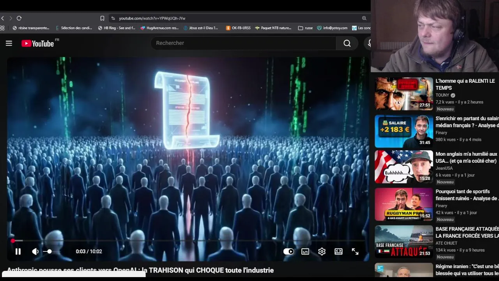This screenshot has width=499, height=281.
Task: Open the Euhhhhh JeanUSA video thumbnail
Action: click(x=404, y=167)
